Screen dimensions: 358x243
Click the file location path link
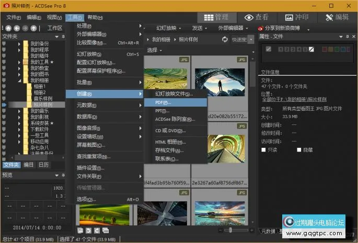pos(294,99)
